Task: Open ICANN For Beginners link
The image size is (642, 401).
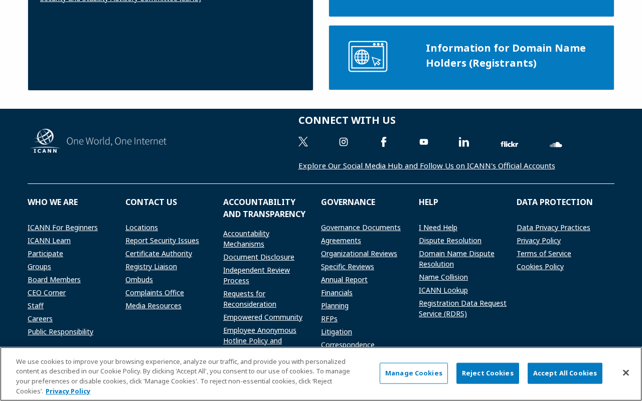Action: [x=63, y=228]
